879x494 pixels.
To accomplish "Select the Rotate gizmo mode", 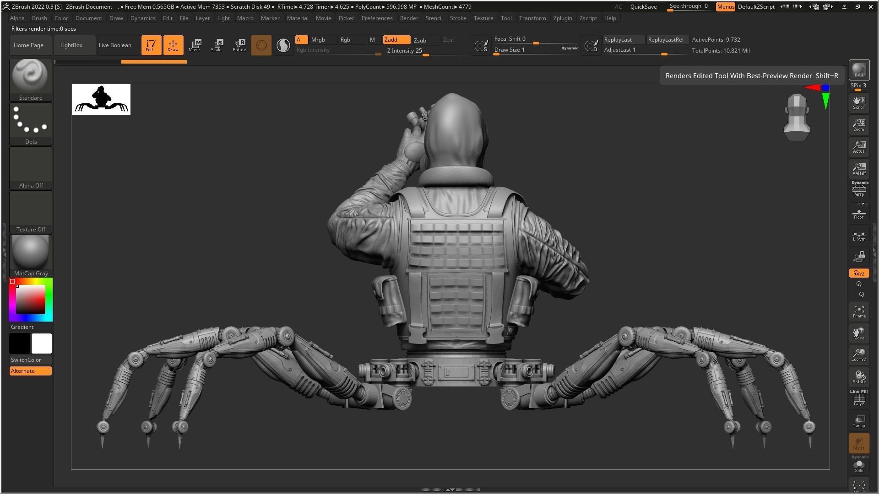I will tap(239, 45).
